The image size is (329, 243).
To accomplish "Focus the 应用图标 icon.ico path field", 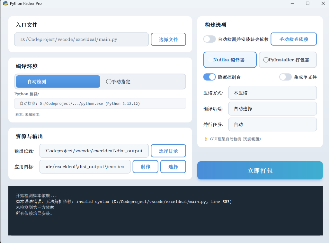I will pyautogui.click(x=85, y=167).
